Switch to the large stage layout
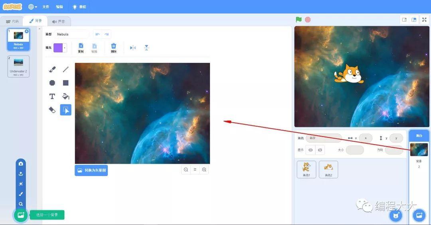This screenshot has width=431, height=225. (414, 20)
